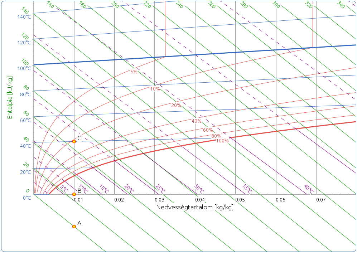Screen dimensions: 357x253
Task: Click the green 140 enthalpy label on left
Action: (x=25, y=10)
